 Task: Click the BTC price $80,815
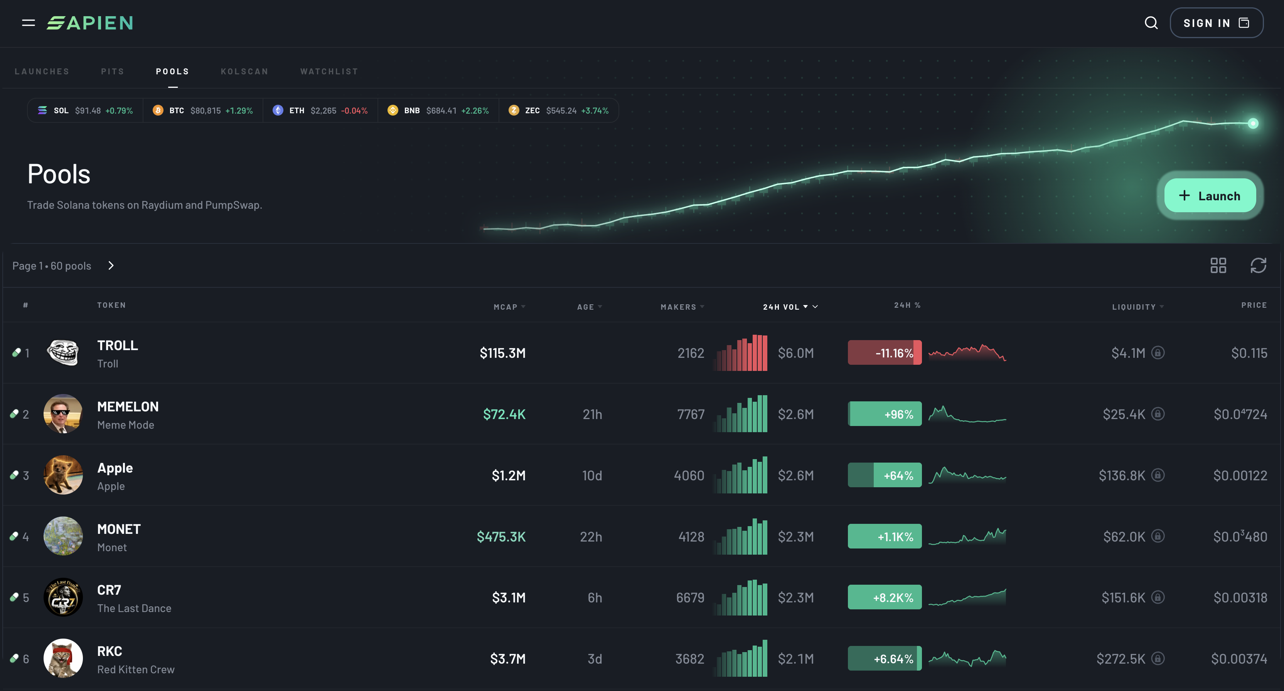[206, 111]
